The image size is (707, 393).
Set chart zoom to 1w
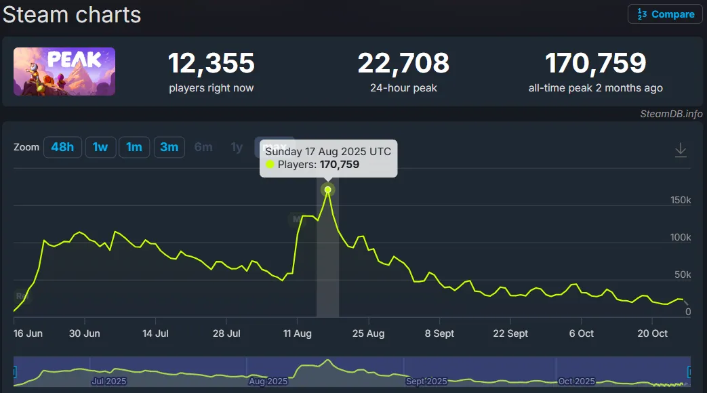click(x=100, y=147)
